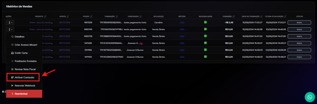This screenshot has width=317, height=104.
Task: Click the Grátis status button for order 1451328
Action: coord(299,22)
